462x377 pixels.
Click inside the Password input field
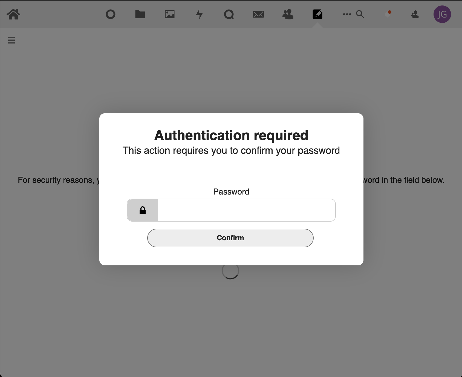click(246, 210)
